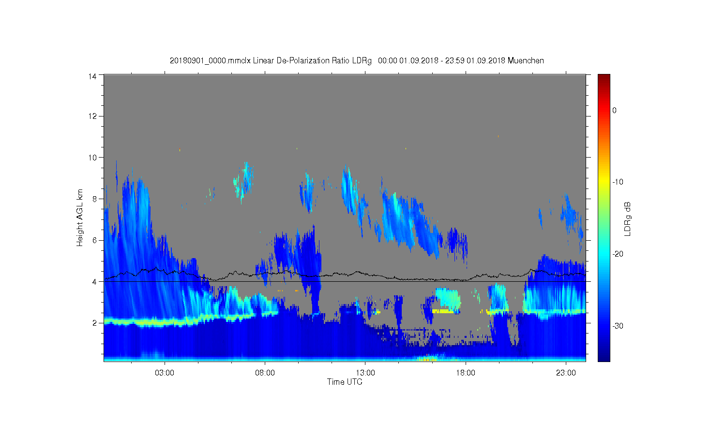Screen dimensions: 726x435
Task: Click the plot title mentioning Muenchen
Action: tap(357, 61)
